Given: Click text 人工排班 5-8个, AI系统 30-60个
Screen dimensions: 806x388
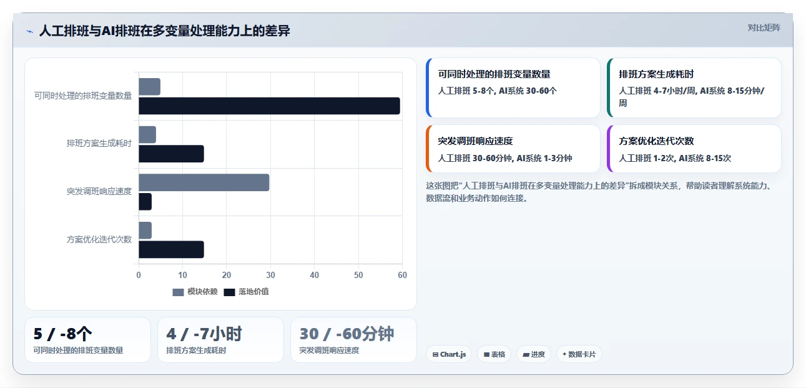Looking at the screenshot, I should coord(497,91).
